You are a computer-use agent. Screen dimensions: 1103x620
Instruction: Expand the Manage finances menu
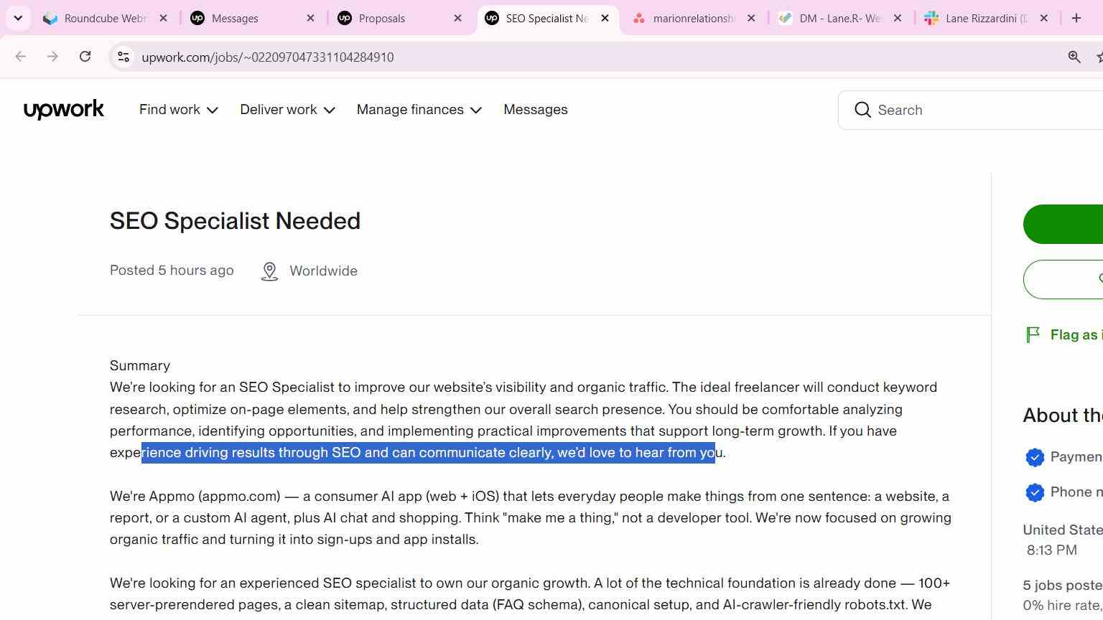click(419, 110)
